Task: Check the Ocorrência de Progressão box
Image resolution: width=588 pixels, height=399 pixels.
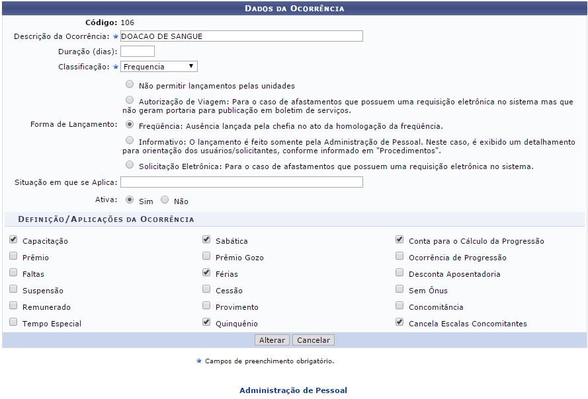Action: tap(399, 256)
